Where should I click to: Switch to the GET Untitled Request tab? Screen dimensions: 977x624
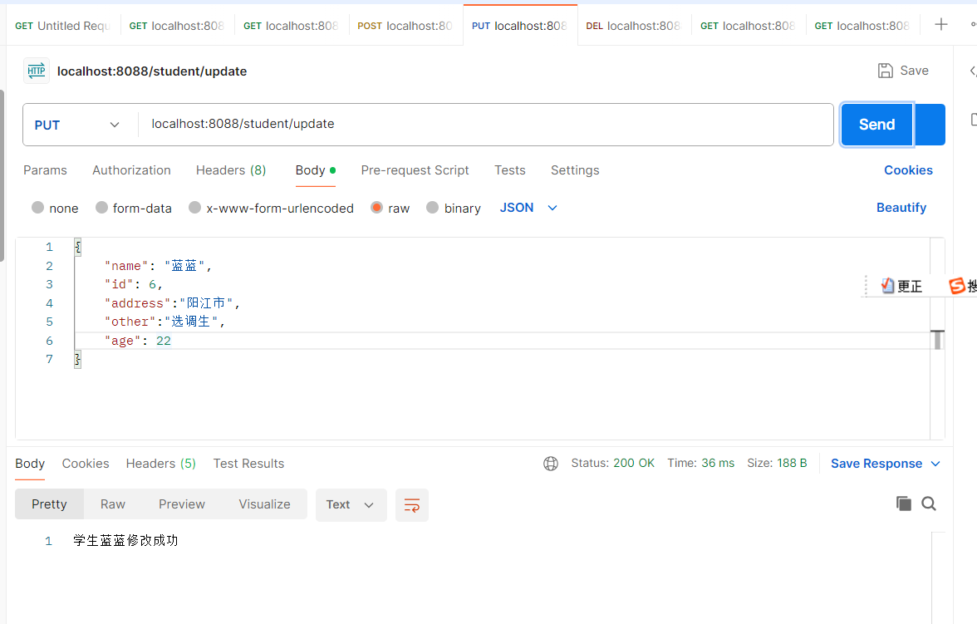[63, 26]
